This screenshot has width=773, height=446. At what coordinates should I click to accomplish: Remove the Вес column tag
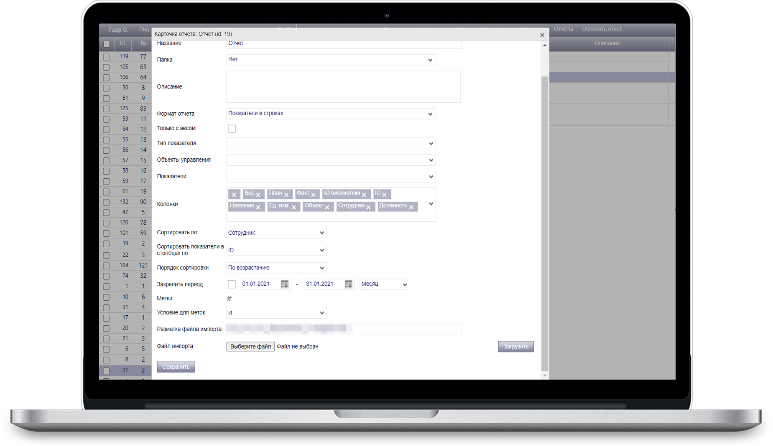(258, 195)
